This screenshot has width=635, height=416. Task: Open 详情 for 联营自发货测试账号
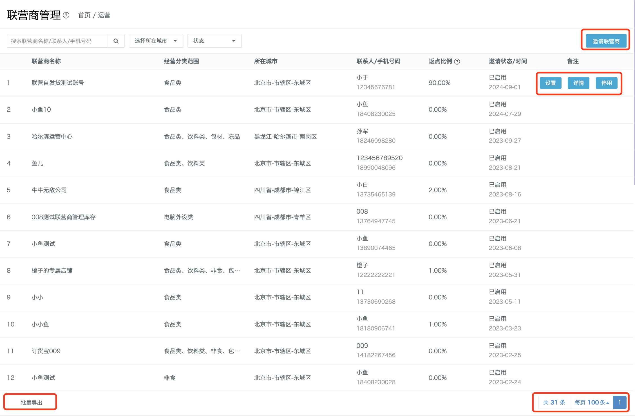(578, 83)
